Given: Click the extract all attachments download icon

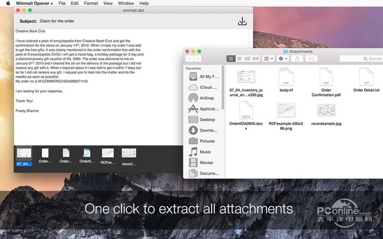Looking at the screenshot, I should coord(242,21).
